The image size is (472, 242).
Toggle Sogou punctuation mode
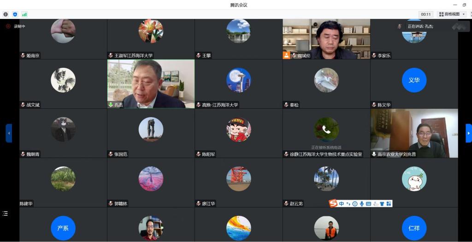(x=348, y=204)
